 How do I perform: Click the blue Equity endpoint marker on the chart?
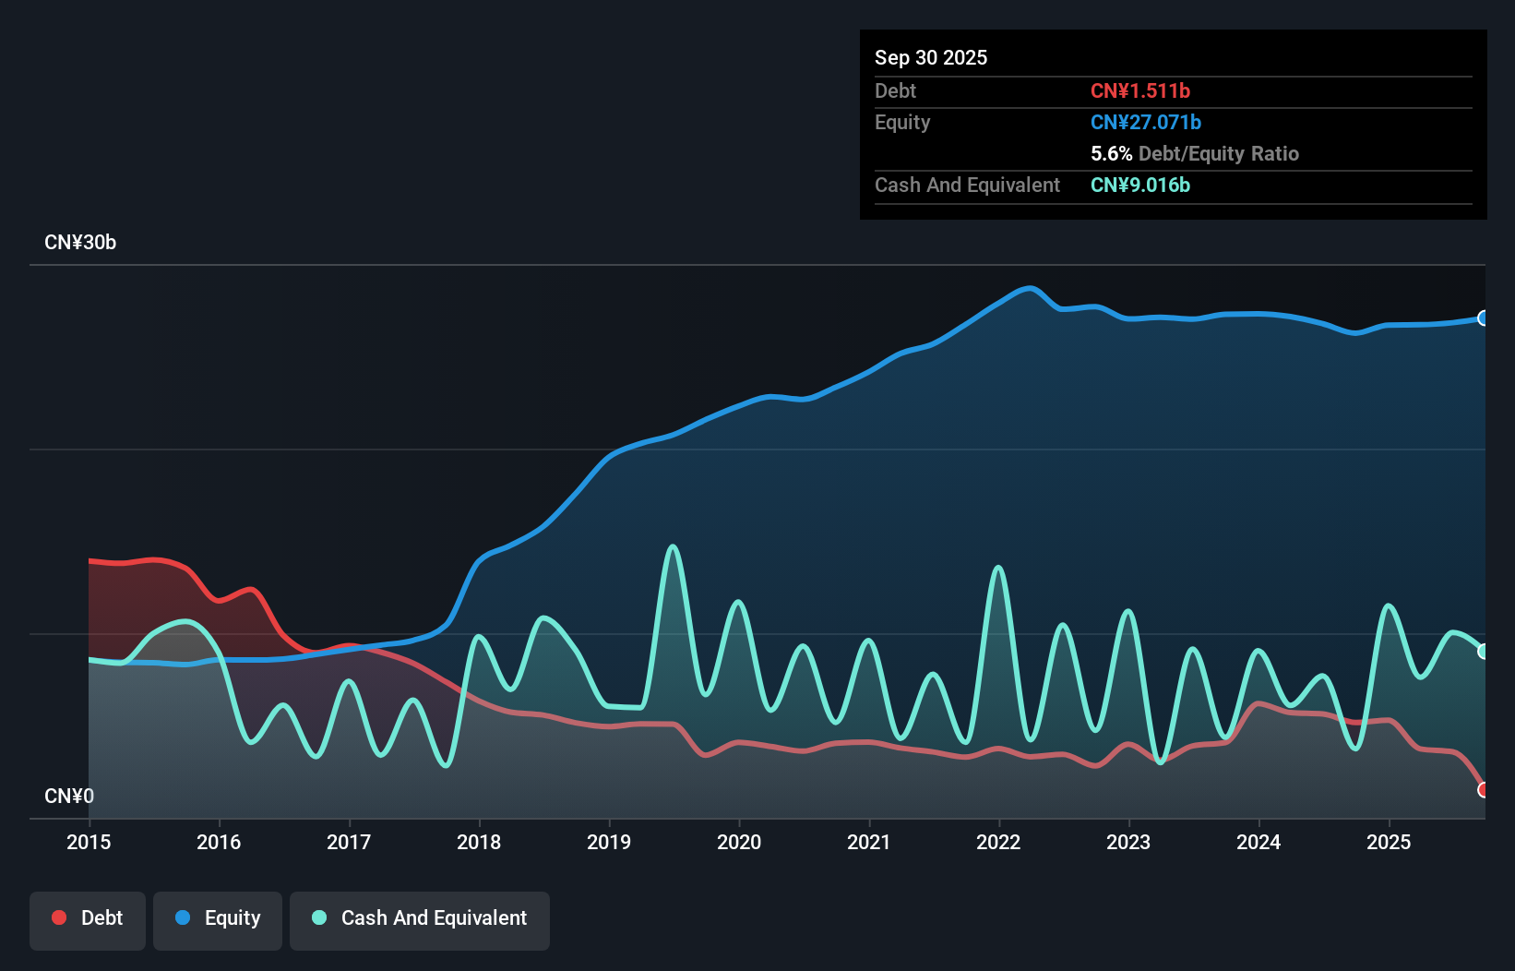click(x=1484, y=318)
